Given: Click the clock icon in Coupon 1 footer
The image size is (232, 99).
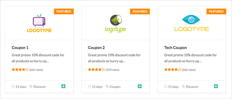Looking at the screenshot, I should click(13, 86).
